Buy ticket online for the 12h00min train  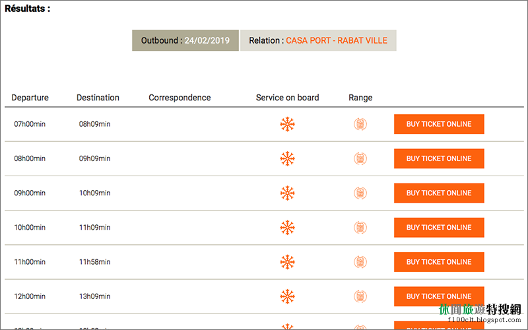(x=439, y=296)
